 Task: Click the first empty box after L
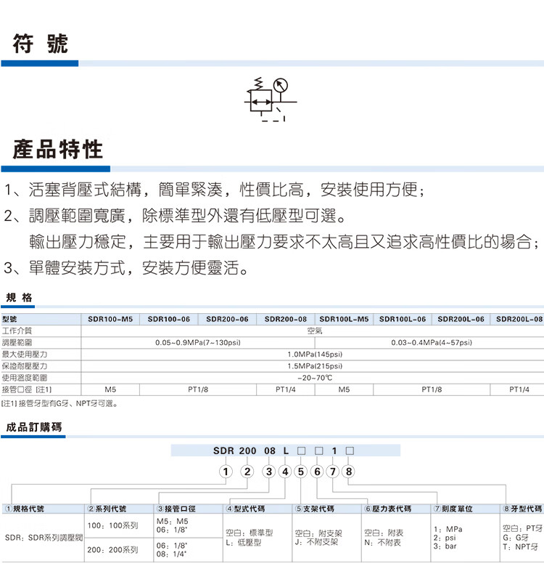point(301,450)
